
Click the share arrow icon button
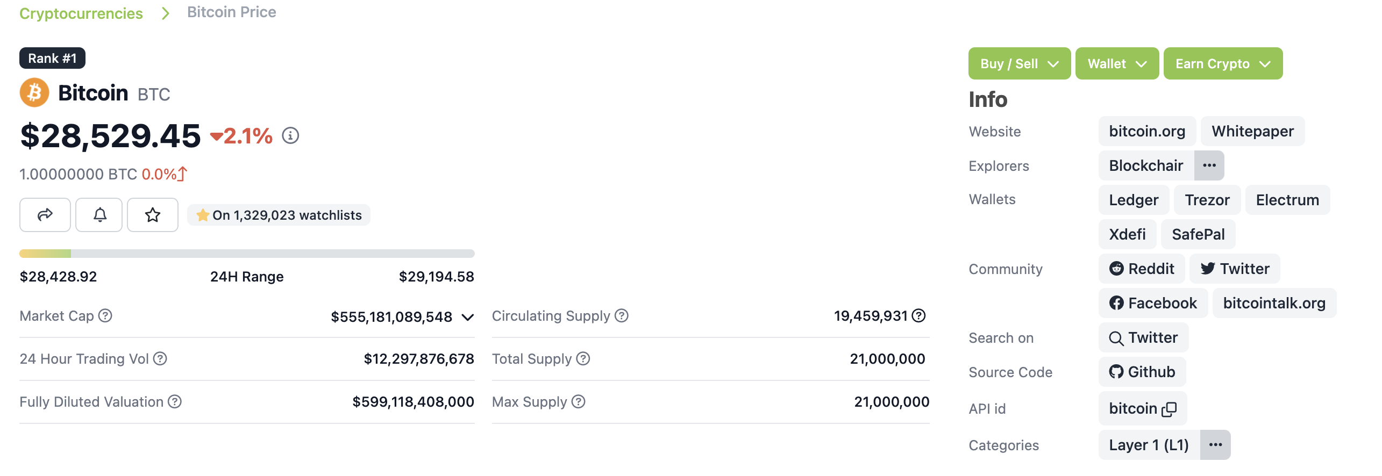(45, 215)
